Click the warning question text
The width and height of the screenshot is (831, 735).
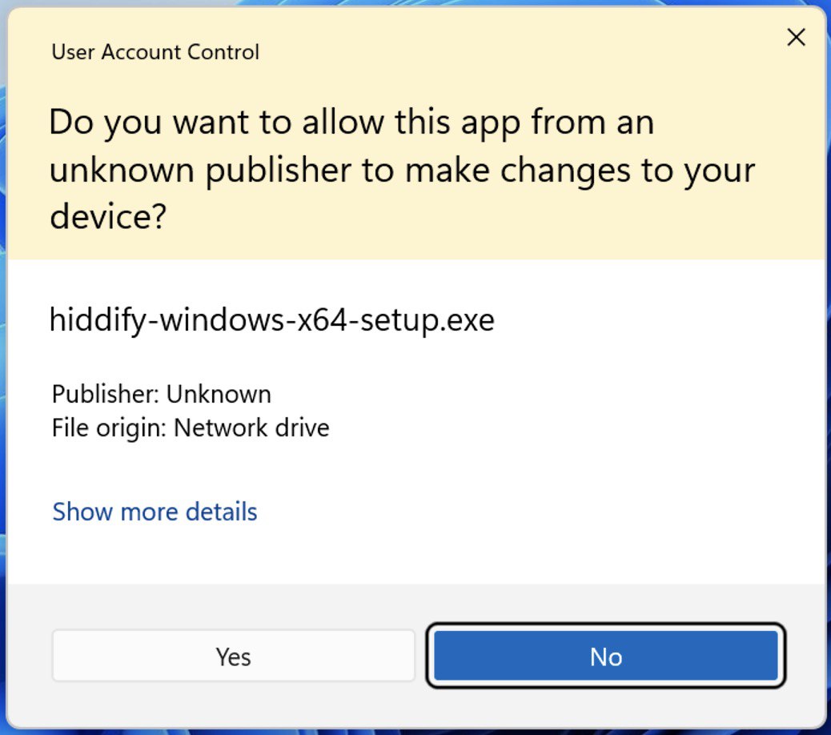tap(400, 169)
